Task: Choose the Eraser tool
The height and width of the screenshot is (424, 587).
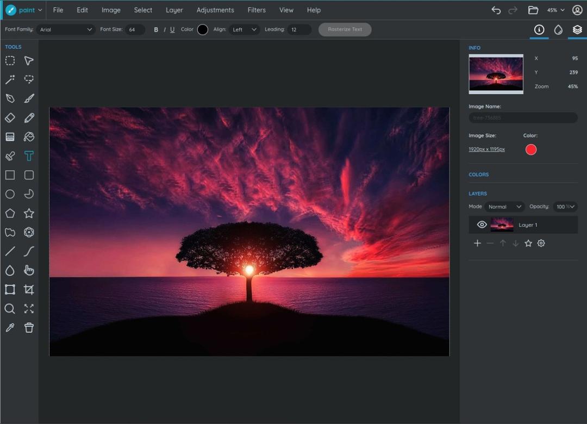Action: pos(10,117)
